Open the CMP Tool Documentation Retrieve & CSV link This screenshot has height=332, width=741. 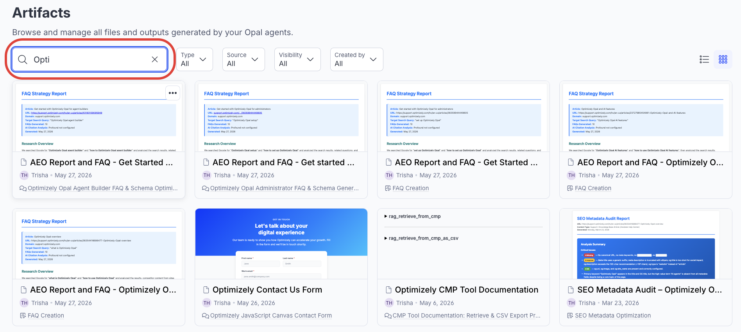(467, 316)
